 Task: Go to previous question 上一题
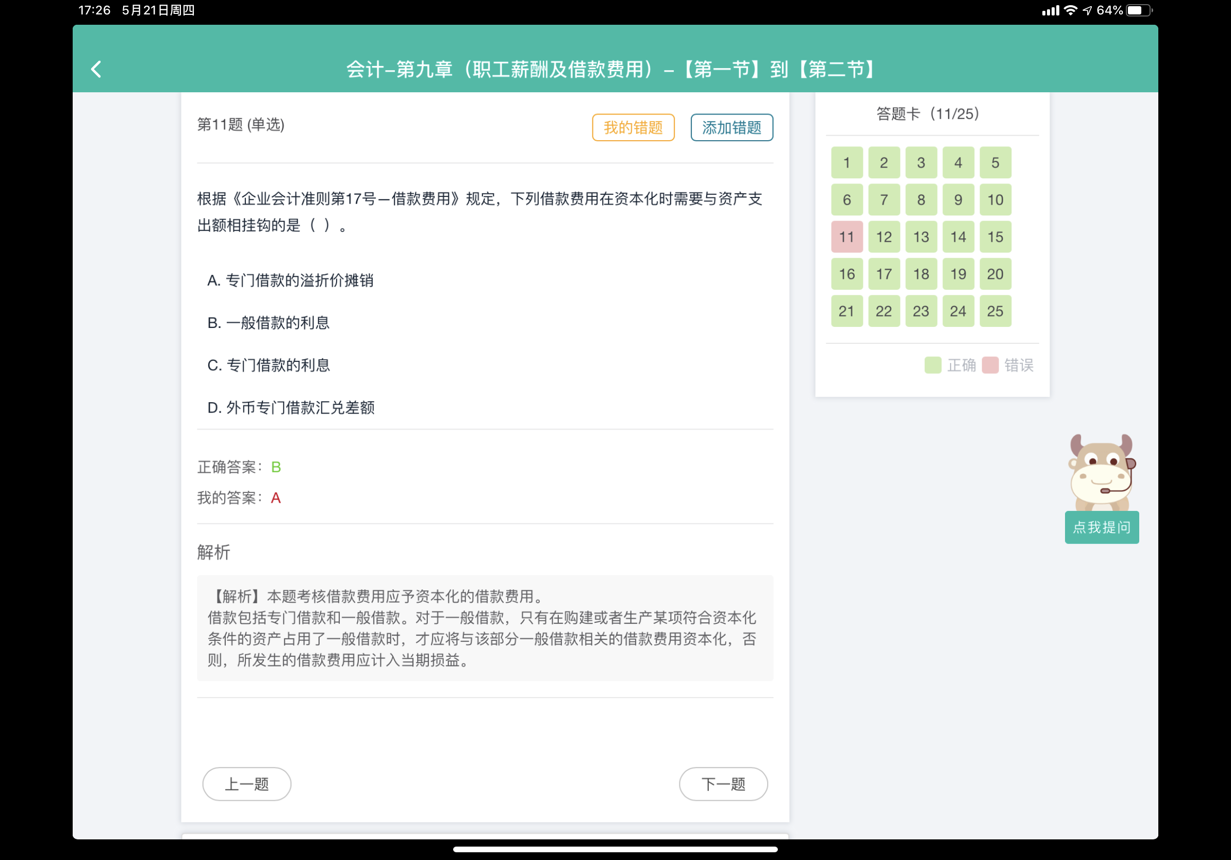pyautogui.click(x=246, y=784)
